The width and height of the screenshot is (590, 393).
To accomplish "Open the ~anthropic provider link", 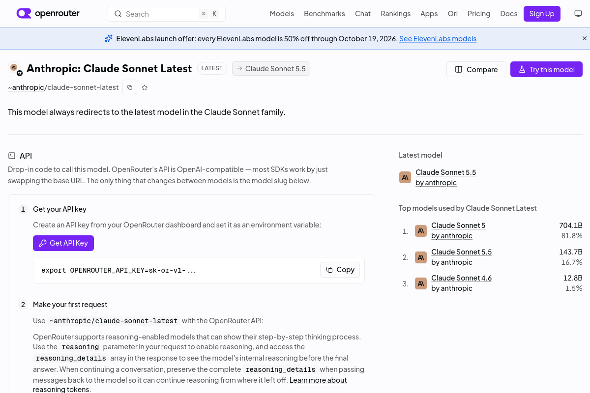I will coord(26,87).
